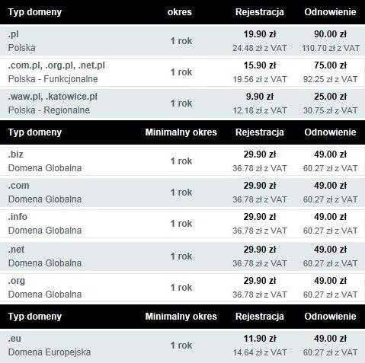Open the .org domain row
This screenshot has width=365, height=363.
182,288
